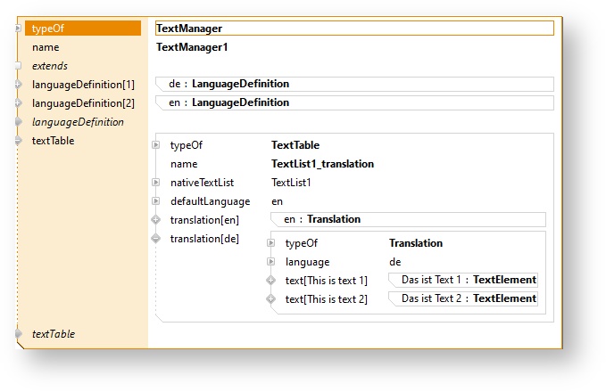Click the TextList1_translation name value
Image resolution: width=606 pixels, height=392 pixels.
point(322,164)
